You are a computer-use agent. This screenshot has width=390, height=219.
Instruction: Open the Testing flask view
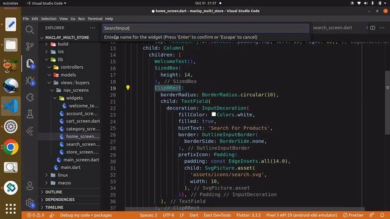[30, 114]
